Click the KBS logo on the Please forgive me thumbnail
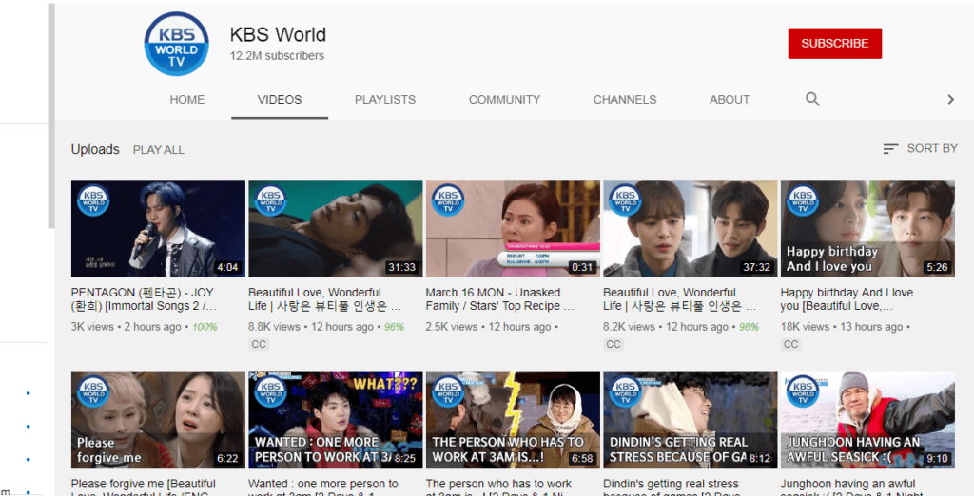This screenshot has width=974, height=496. (x=93, y=391)
